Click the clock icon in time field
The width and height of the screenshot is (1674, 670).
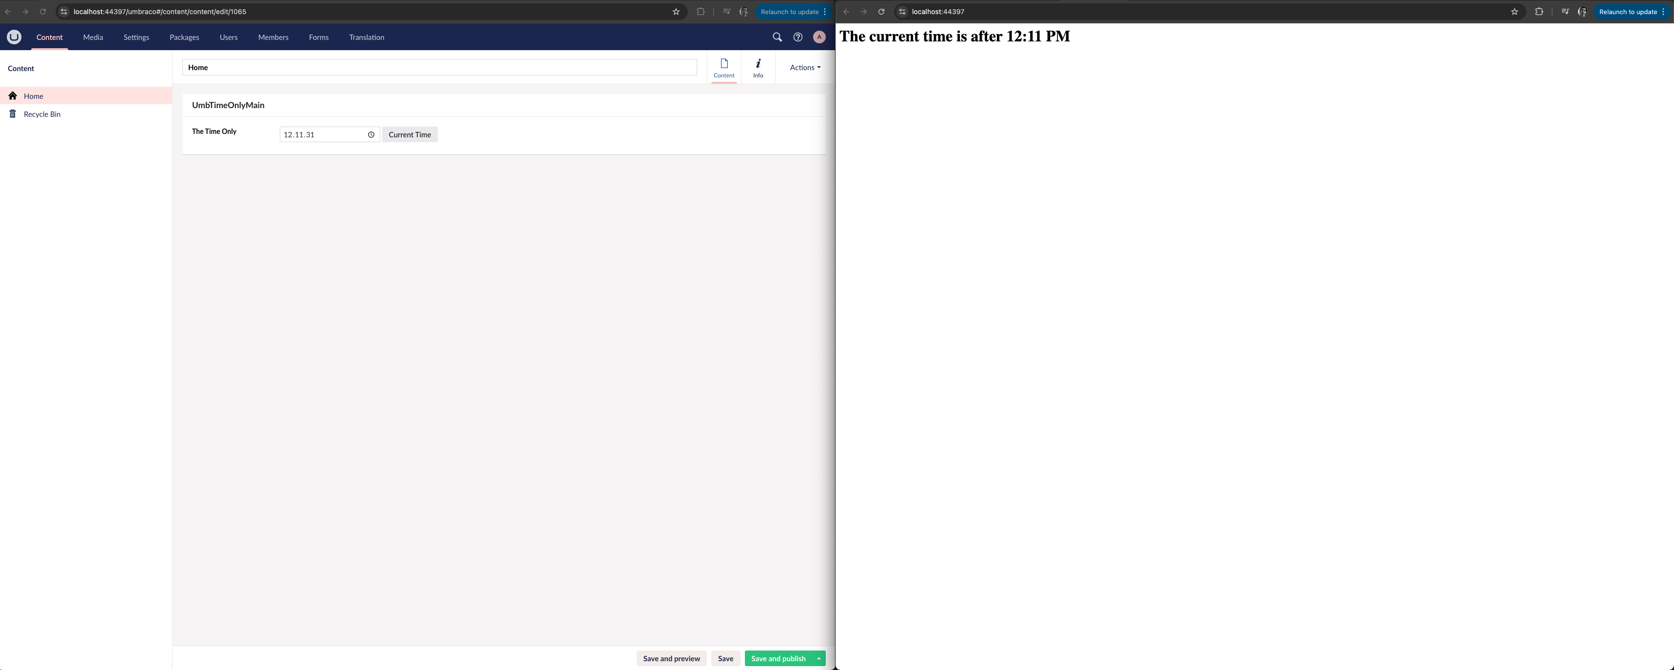point(371,134)
